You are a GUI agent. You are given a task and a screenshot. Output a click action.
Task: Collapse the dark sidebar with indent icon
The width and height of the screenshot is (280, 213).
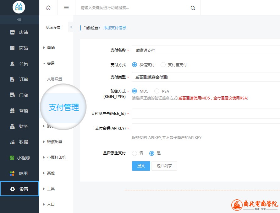[19, 19]
